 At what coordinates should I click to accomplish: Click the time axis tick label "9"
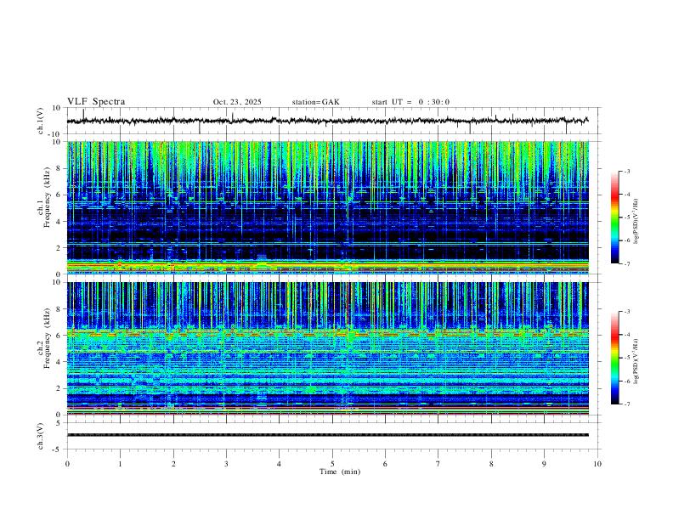pos(544,464)
